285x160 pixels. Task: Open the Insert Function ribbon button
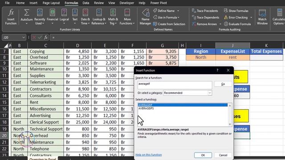[11, 17]
